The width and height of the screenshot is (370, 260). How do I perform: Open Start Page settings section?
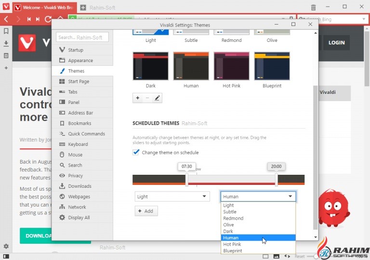pyautogui.click(x=82, y=81)
